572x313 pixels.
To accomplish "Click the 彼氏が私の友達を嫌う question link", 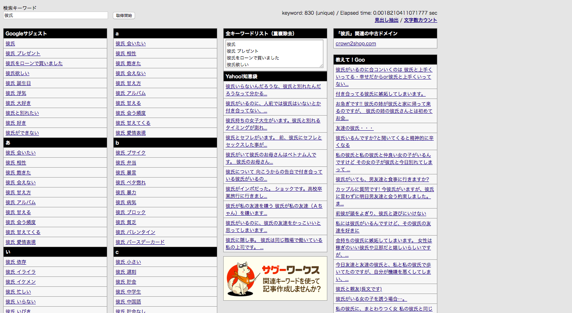I will pos(274,209).
